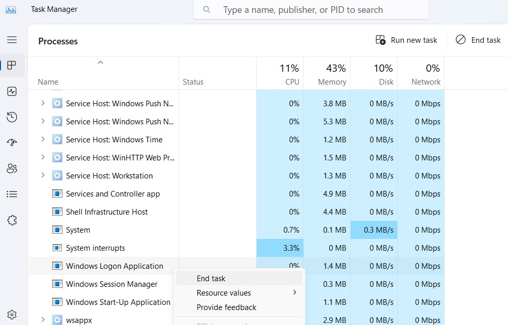Click the Task Manager logo icon

(11, 9)
